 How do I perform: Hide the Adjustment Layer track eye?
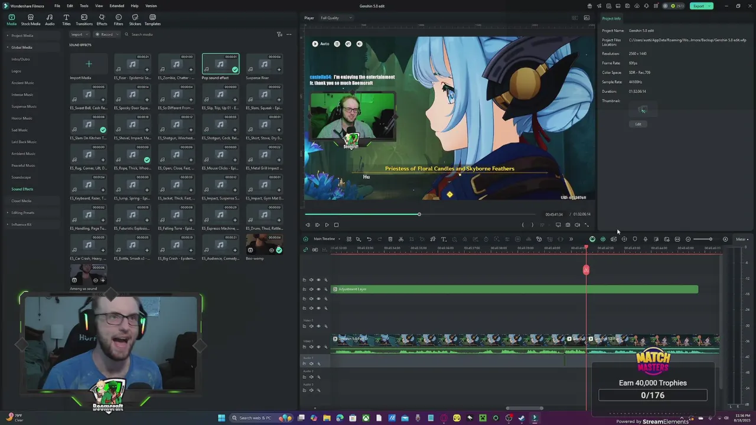click(318, 289)
